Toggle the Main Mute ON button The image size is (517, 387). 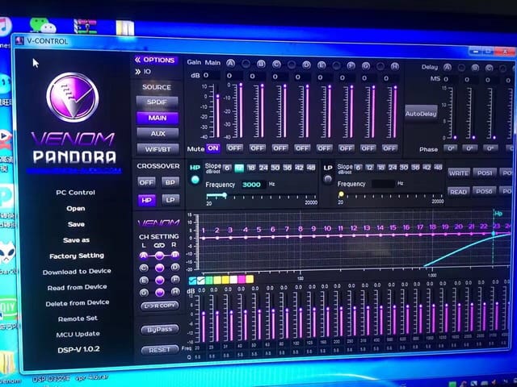pyautogui.click(x=213, y=148)
